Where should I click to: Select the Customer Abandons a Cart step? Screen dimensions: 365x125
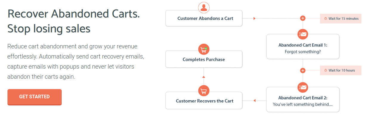pos(204,18)
